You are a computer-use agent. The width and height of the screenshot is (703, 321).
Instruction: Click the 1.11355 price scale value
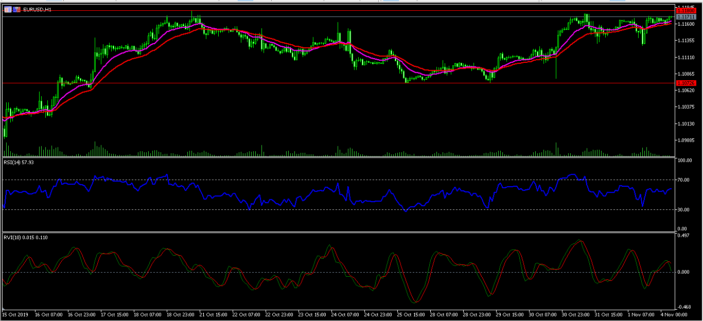[687, 41]
